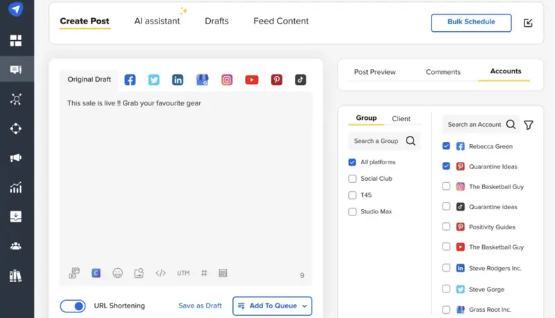The width and height of the screenshot is (555, 318).
Task: Select the Facebook tab in the post editor
Action: point(130,80)
